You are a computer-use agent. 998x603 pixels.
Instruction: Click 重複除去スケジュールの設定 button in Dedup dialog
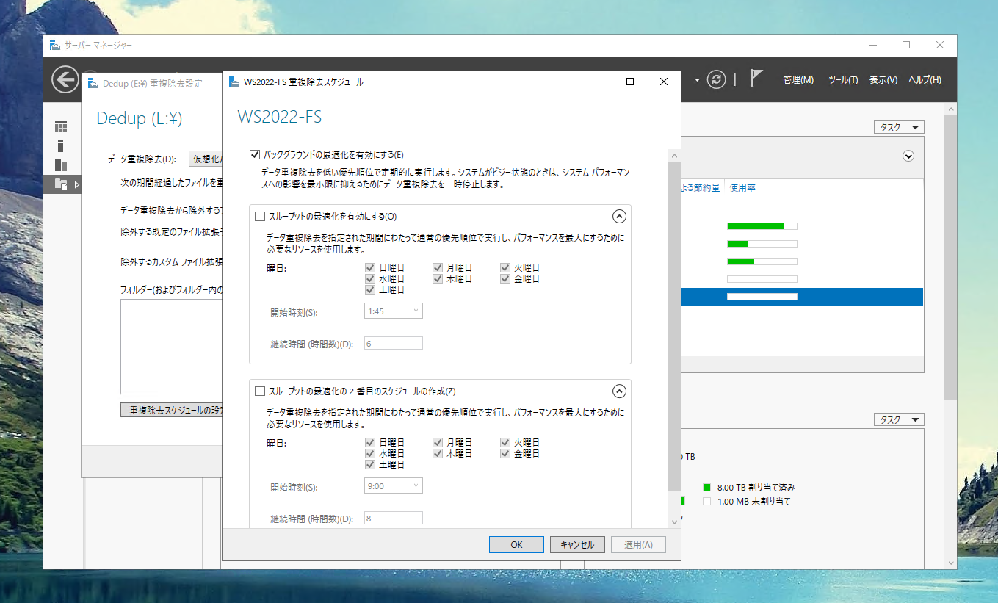coord(172,410)
